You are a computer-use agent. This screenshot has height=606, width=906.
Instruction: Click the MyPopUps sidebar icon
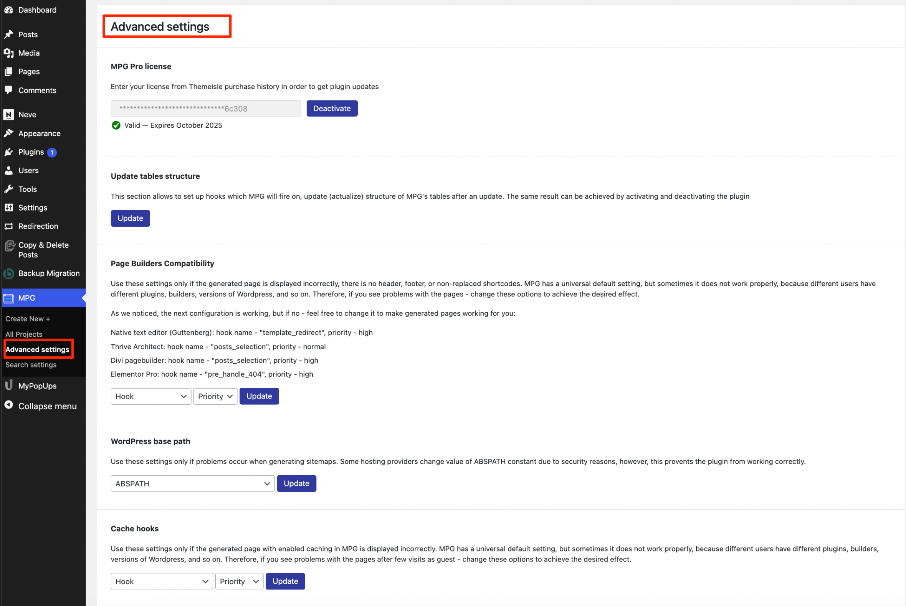pyautogui.click(x=8, y=386)
